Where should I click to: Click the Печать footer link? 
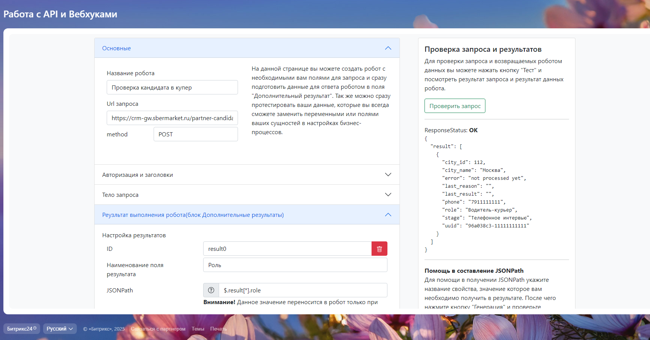(x=218, y=329)
